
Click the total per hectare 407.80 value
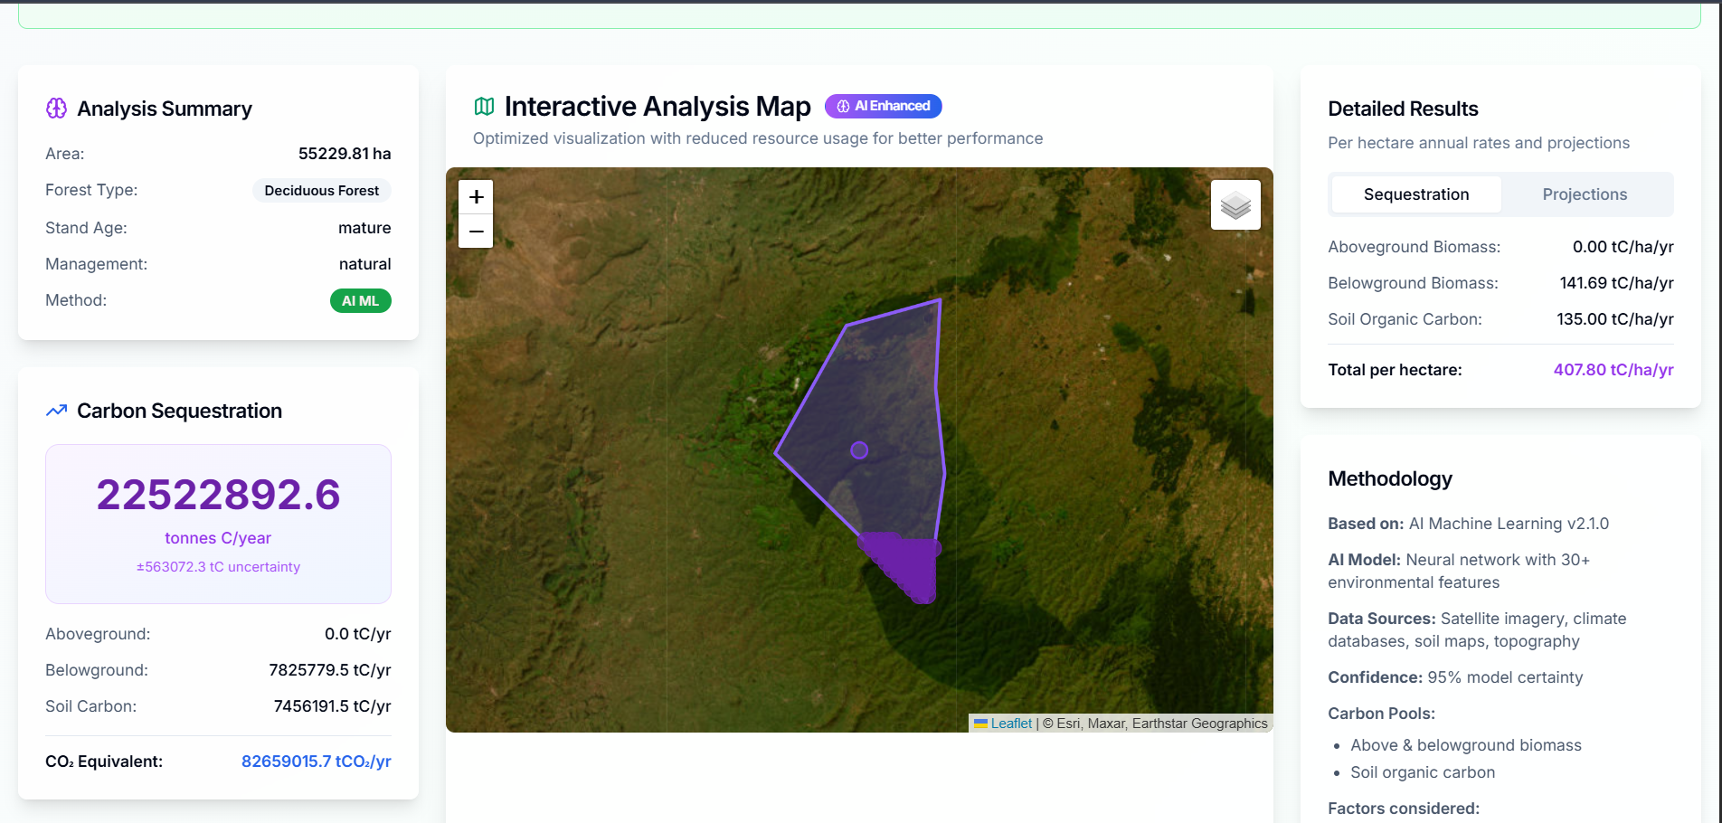click(1613, 370)
